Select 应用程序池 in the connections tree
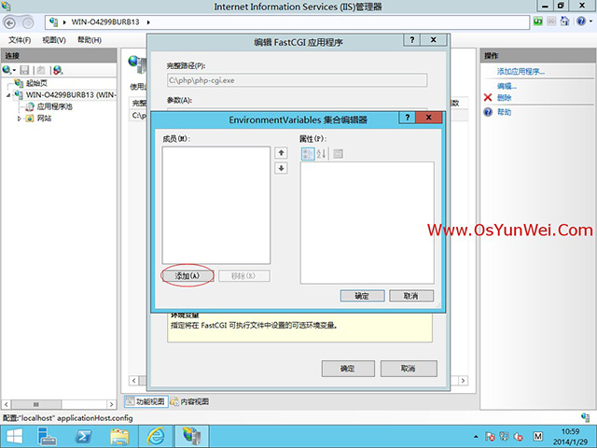The width and height of the screenshot is (597, 448). [x=53, y=106]
